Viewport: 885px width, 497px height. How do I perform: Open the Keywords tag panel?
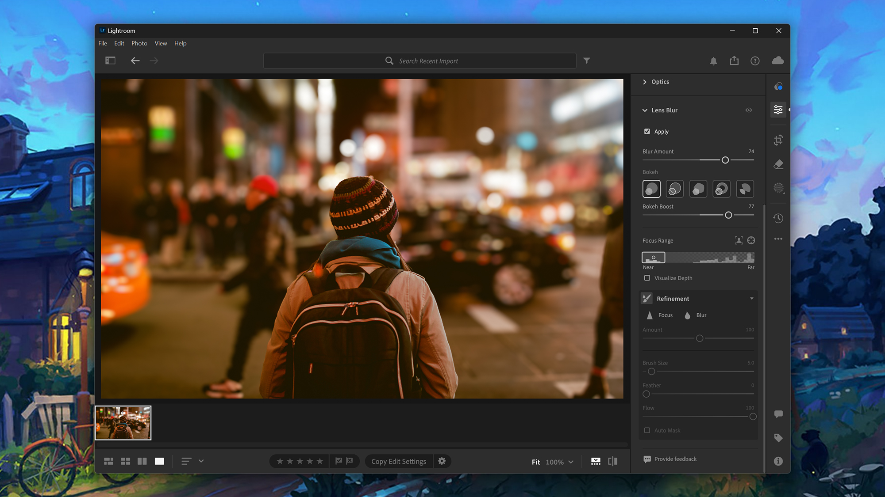(778, 438)
